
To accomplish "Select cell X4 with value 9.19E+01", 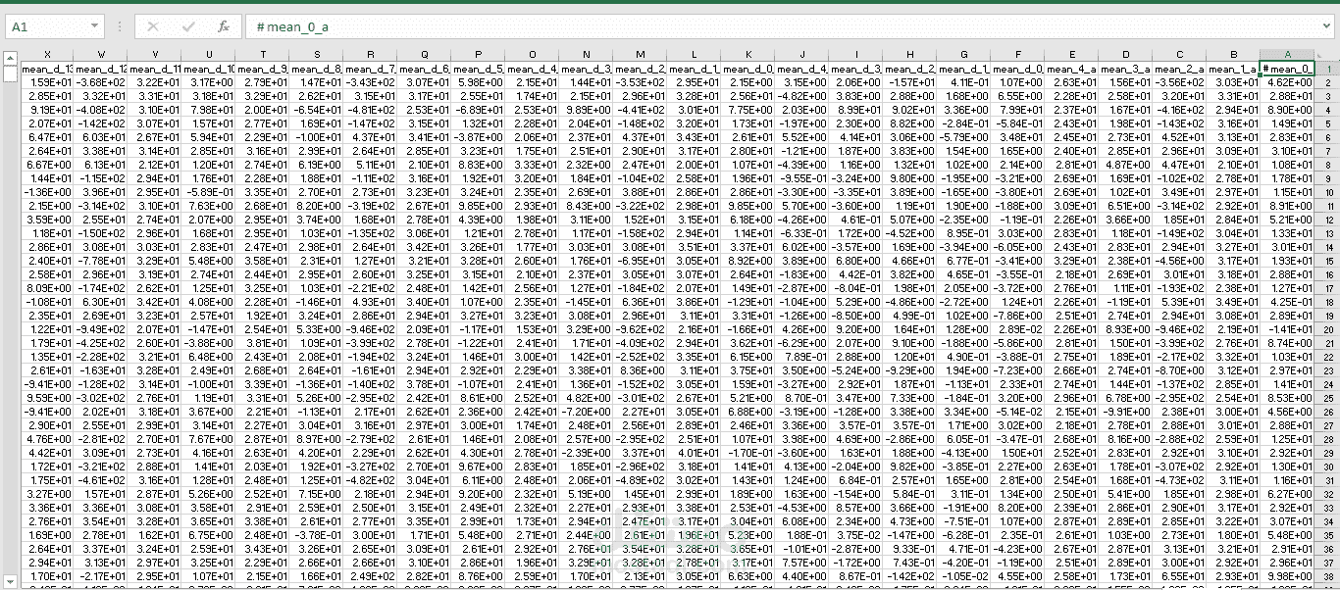I will pyautogui.click(x=46, y=110).
